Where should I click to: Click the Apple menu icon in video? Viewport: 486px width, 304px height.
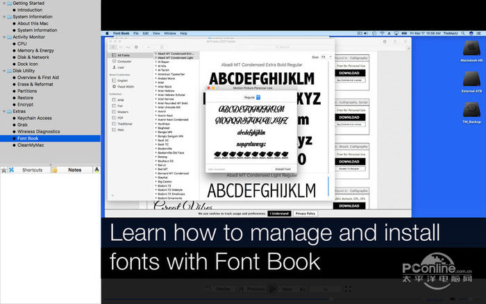107,33
